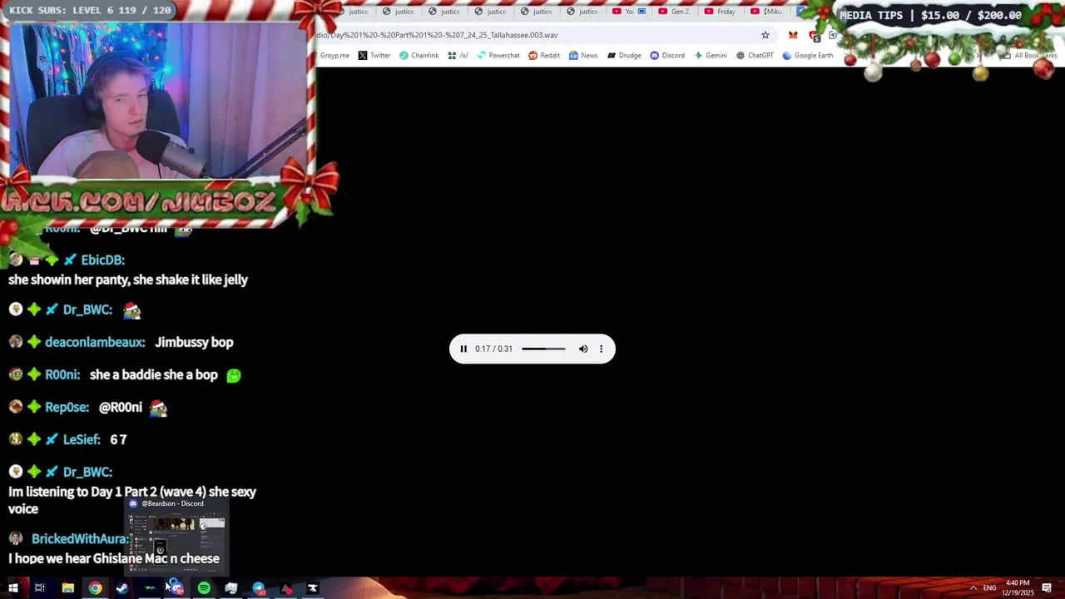
Task: Open the ChatGPT bookmark
Action: (755, 56)
